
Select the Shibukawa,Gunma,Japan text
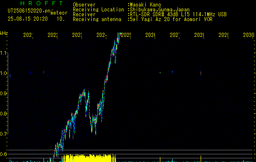pos(160,10)
